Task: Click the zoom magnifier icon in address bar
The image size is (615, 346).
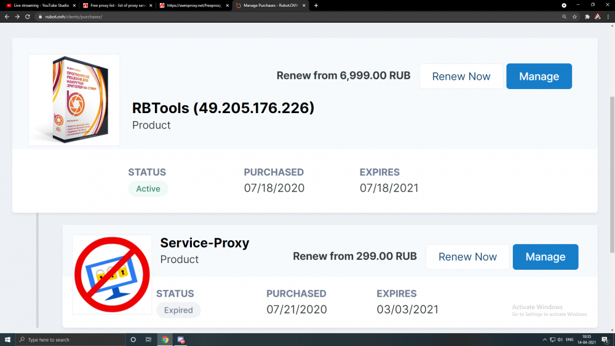Action: [564, 17]
